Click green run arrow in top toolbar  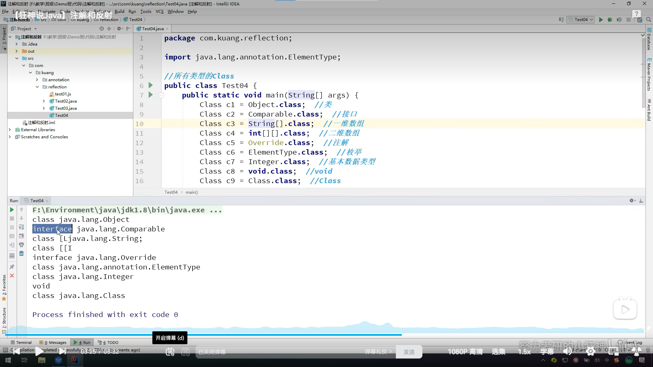pos(601,20)
